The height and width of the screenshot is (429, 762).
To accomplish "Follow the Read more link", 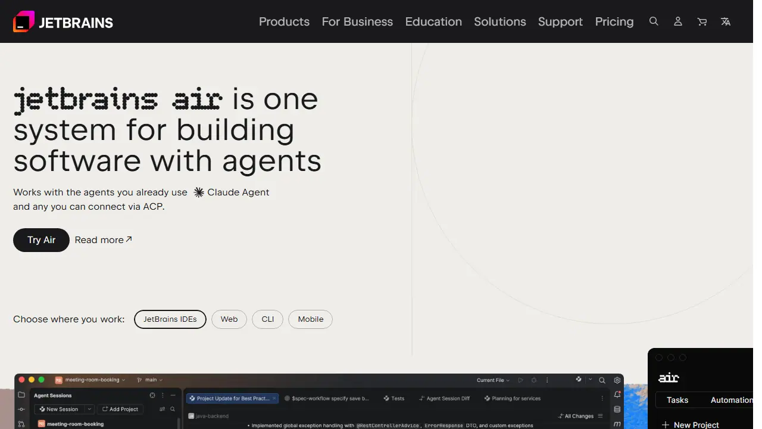I will [x=103, y=240].
